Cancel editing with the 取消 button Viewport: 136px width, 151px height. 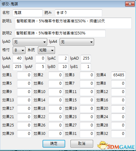pos(82,144)
